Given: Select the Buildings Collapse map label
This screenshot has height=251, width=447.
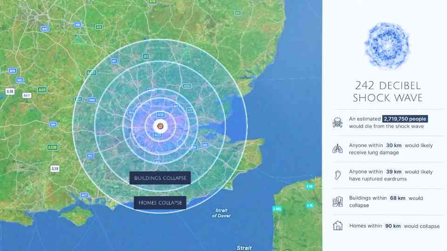Looking at the screenshot, I should tap(160, 178).
